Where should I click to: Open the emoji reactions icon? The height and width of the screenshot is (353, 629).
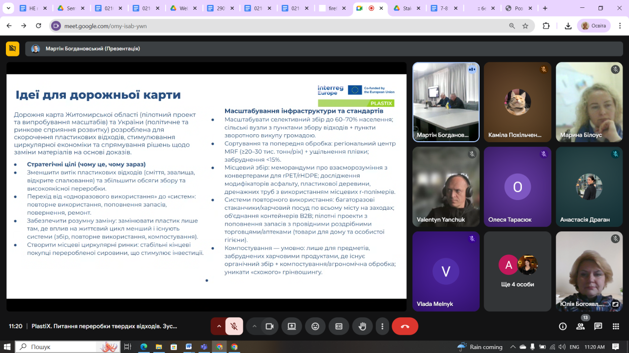point(315,326)
